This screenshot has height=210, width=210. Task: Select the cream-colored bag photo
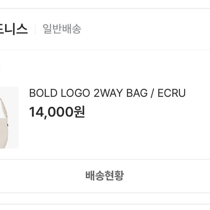point(8,117)
